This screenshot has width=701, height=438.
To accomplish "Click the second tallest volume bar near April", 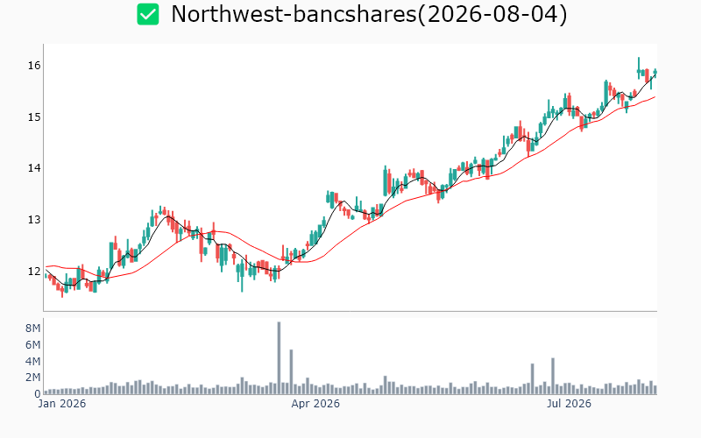I will coord(291,371).
